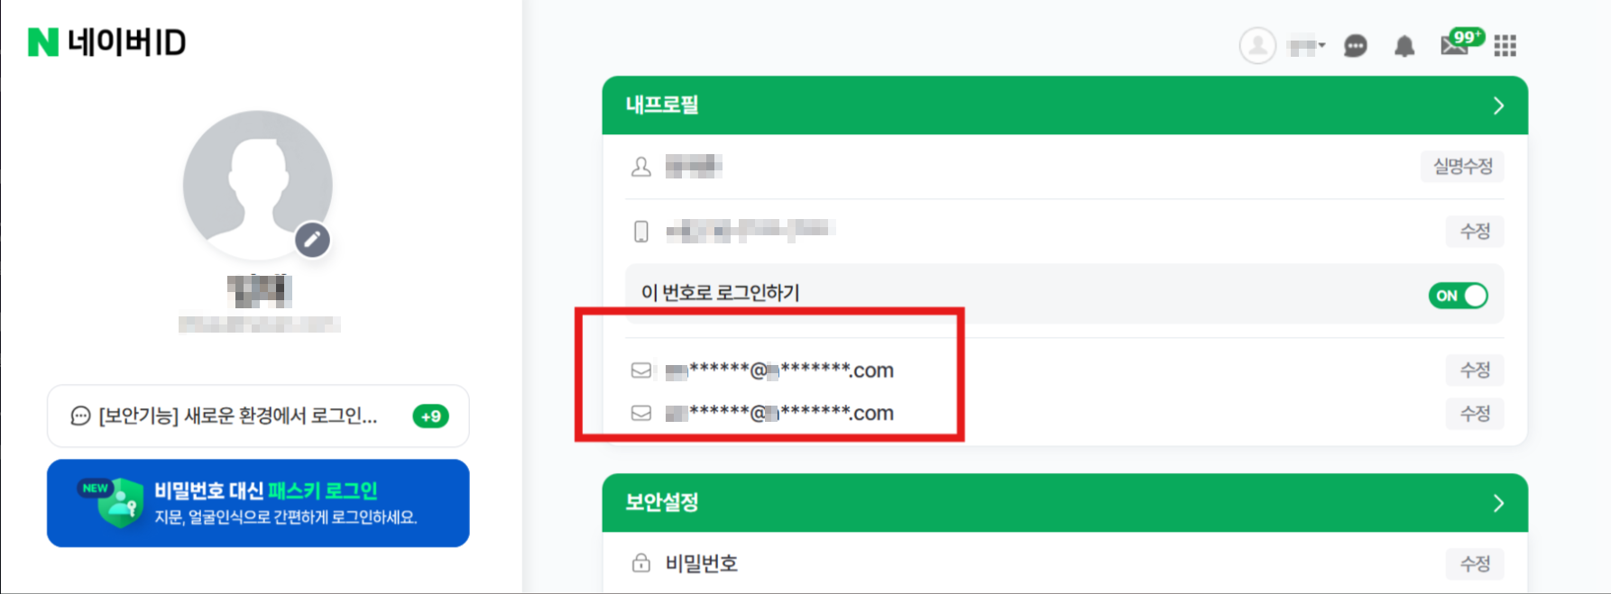Edit profile photo with pencil icon
Viewport: 1611px width, 594px height.
click(312, 240)
